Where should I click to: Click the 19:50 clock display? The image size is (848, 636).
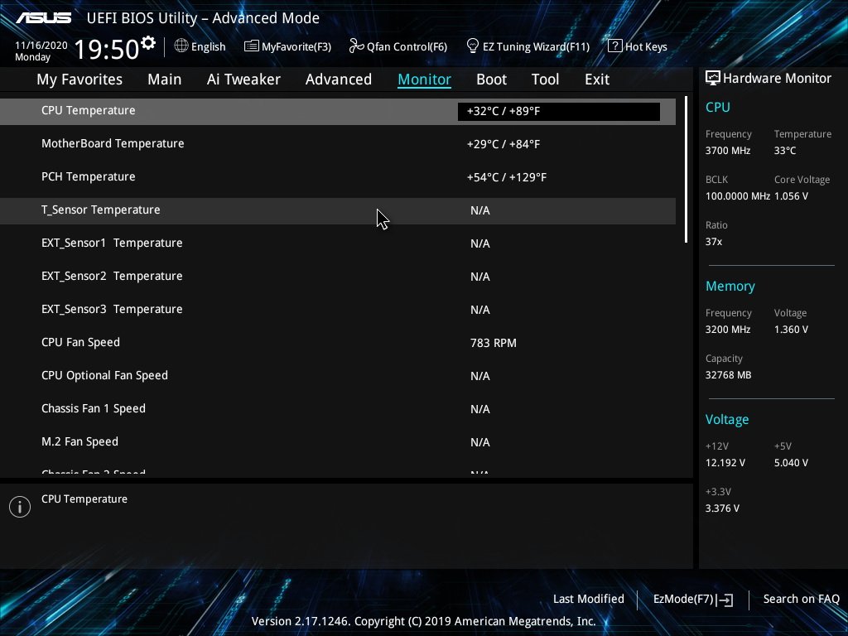[x=107, y=49]
